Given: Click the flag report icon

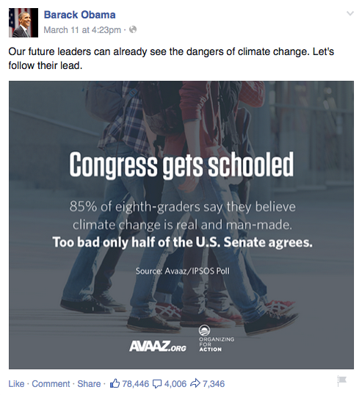Looking at the screenshot, I should 342,381.
